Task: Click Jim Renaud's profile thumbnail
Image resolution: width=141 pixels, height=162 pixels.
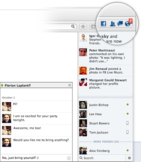Action: click(x=83, y=70)
